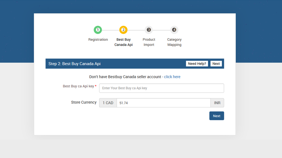Click the step 3 Product Import circle

click(149, 30)
